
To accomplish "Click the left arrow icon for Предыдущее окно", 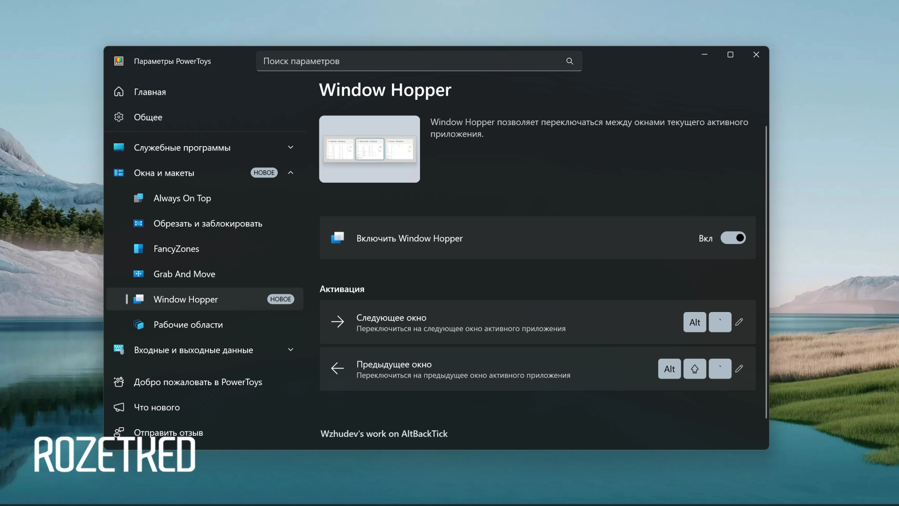I will [x=338, y=368].
